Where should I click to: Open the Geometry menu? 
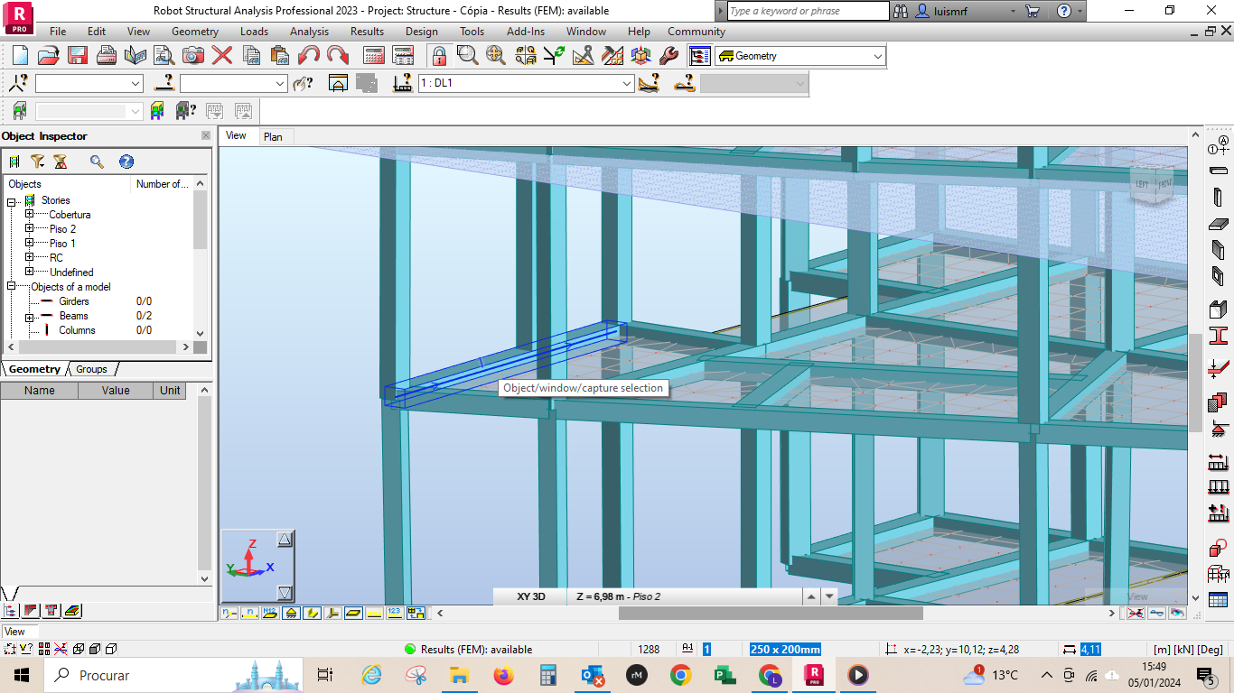click(x=195, y=32)
